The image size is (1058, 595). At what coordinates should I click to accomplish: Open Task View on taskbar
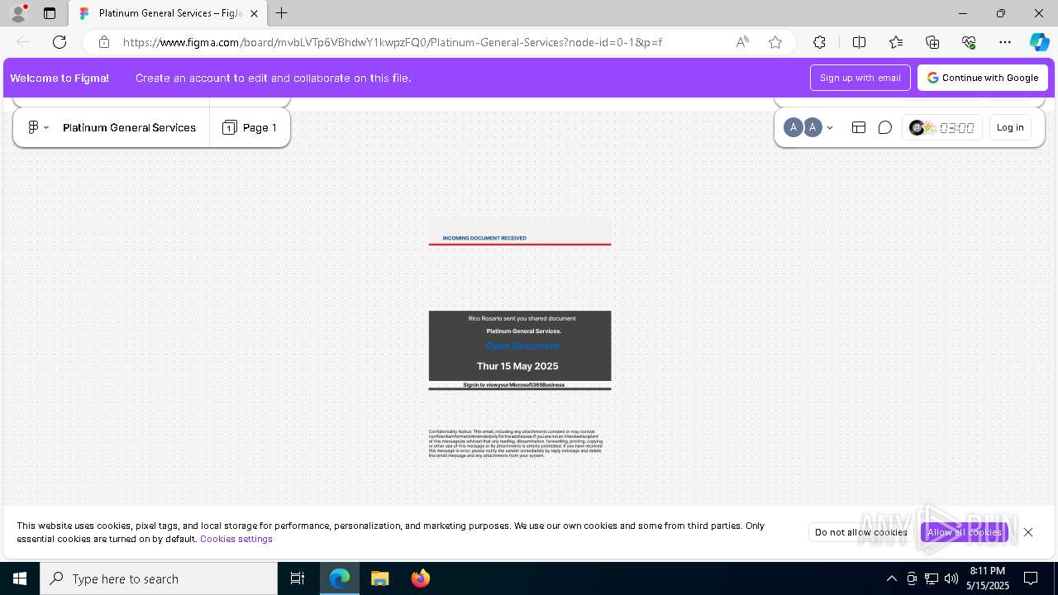pyautogui.click(x=298, y=578)
